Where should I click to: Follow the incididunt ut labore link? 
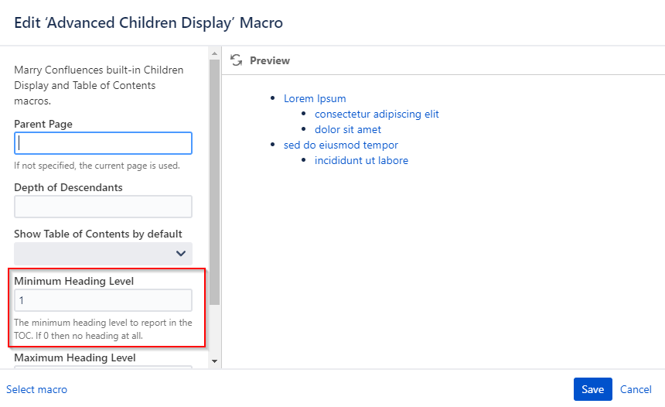tap(361, 160)
